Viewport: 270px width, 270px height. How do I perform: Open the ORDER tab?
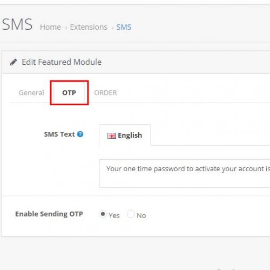point(105,93)
